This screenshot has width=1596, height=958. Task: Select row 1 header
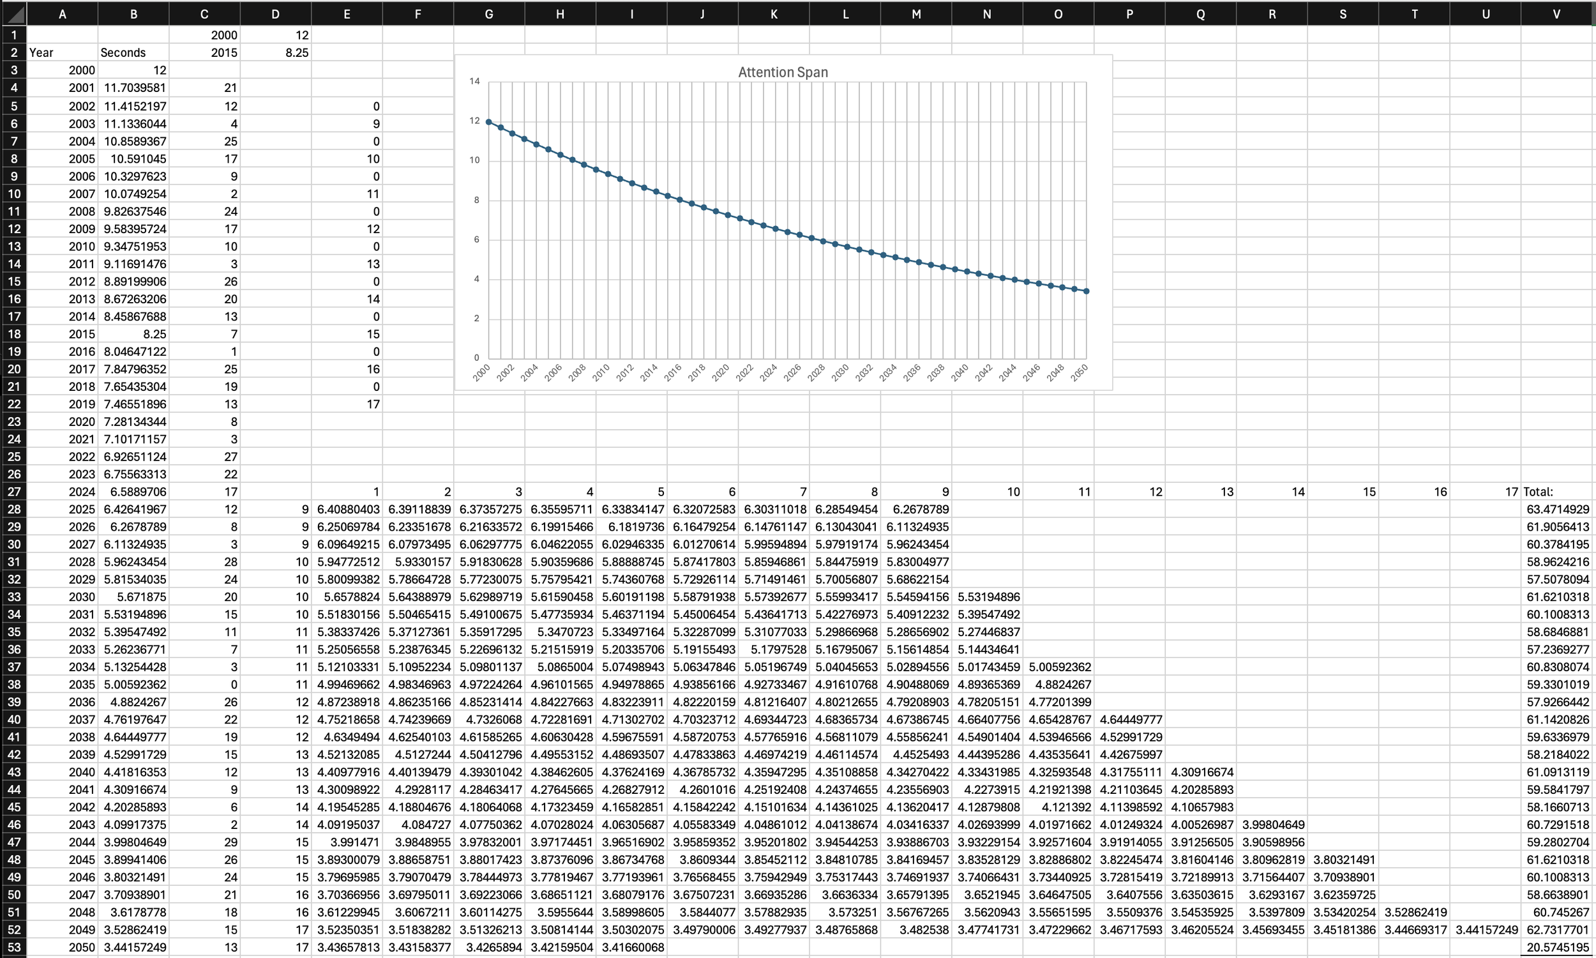(x=13, y=36)
